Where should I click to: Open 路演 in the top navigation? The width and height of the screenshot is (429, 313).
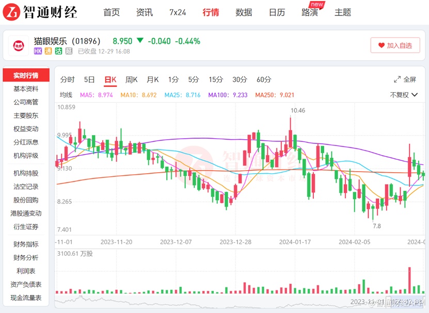310,12
